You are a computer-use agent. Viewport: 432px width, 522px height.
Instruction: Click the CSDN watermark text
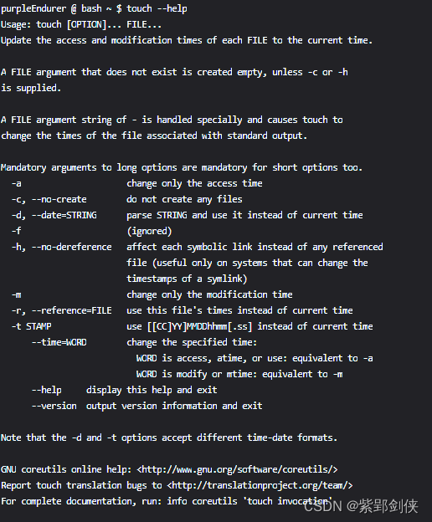pyautogui.click(x=361, y=506)
